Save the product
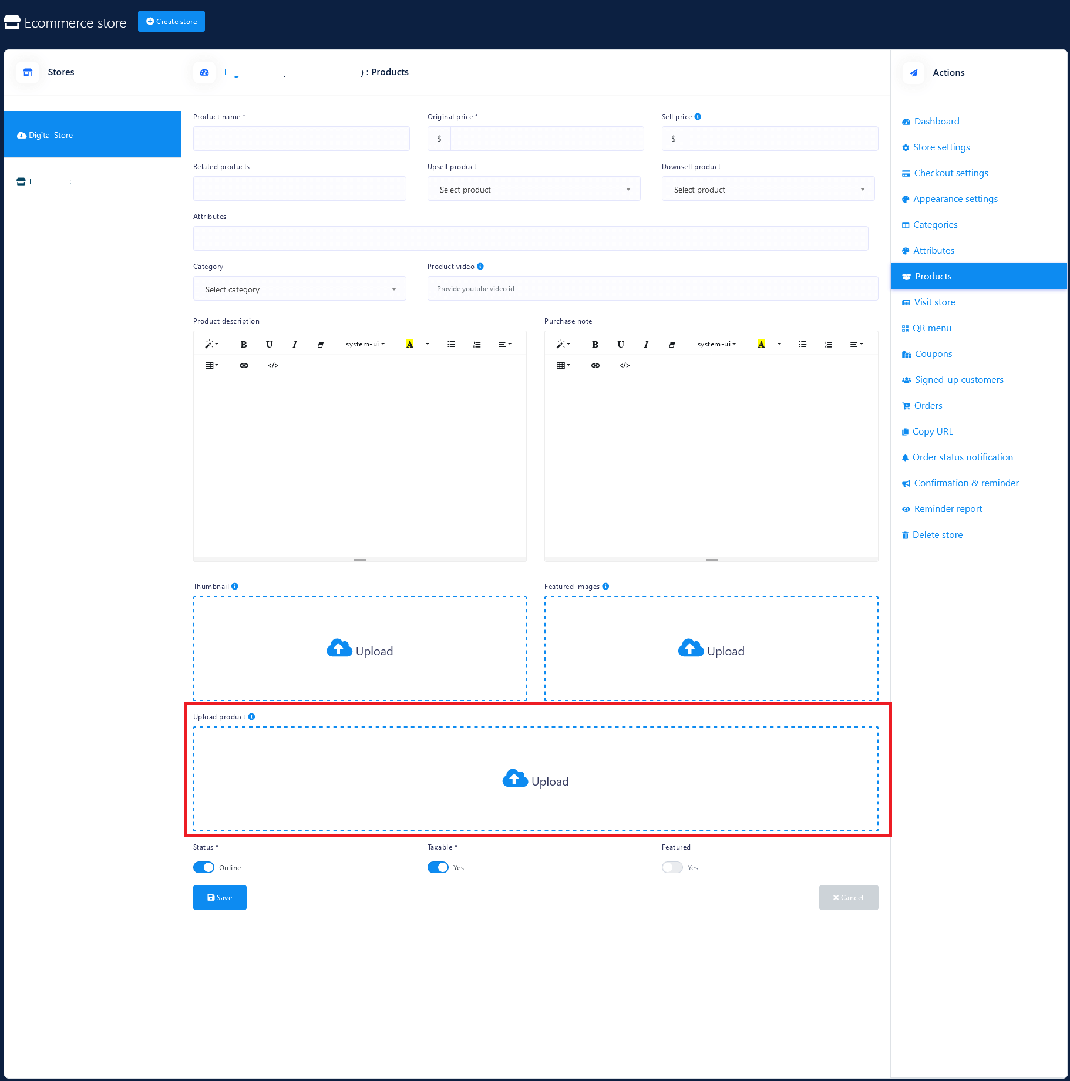 (220, 898)
